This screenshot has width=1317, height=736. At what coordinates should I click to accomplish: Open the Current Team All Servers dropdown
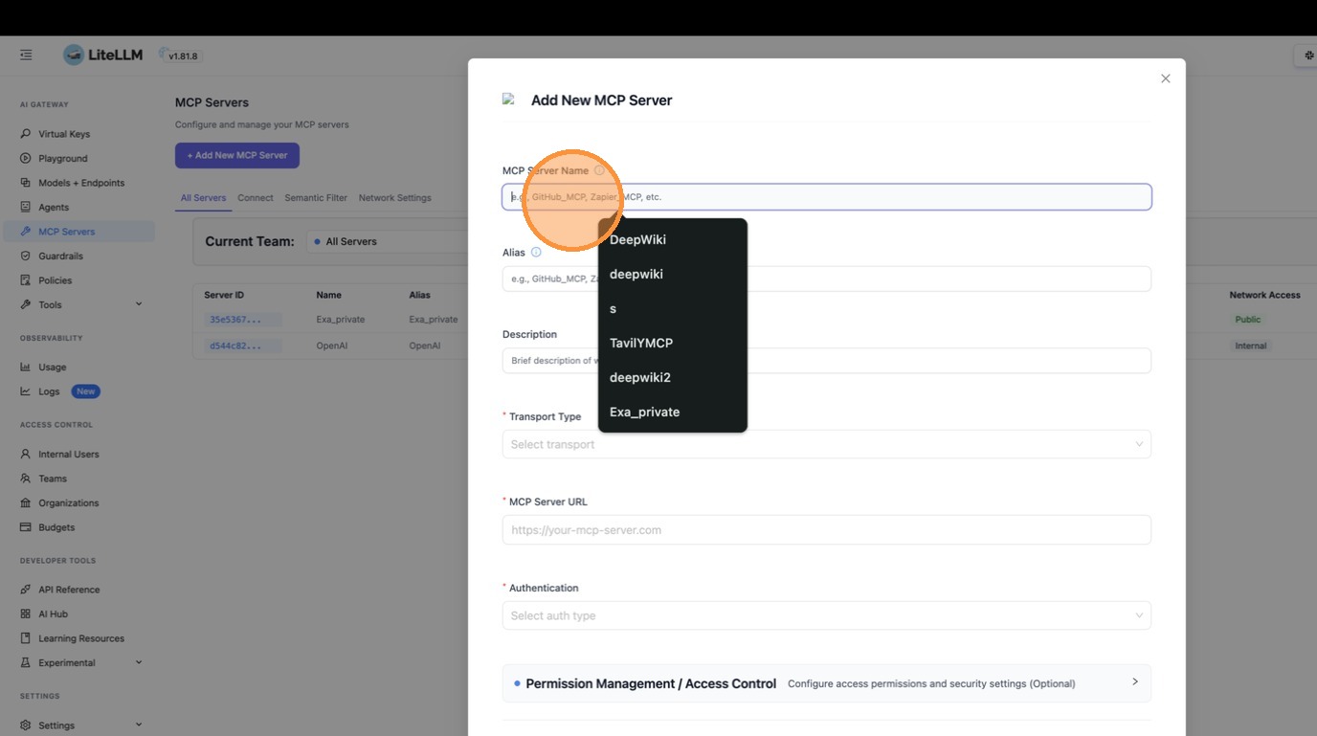coord(388,241)
